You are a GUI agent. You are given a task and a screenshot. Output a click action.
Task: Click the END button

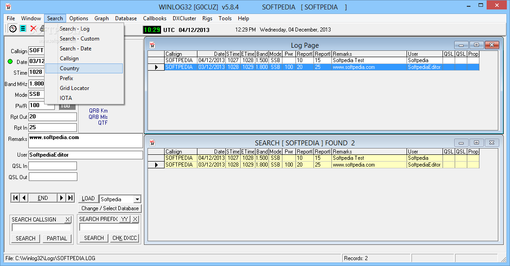[43, 198]
